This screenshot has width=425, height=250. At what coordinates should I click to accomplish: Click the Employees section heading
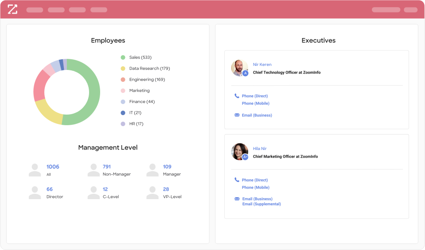pyautogui.click(x=108, y=40)
